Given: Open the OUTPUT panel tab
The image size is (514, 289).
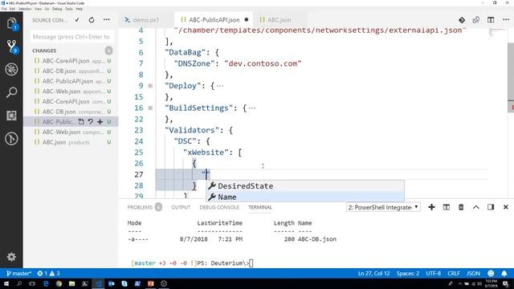Looking at the screenshot, I should [x=181, y=207].
